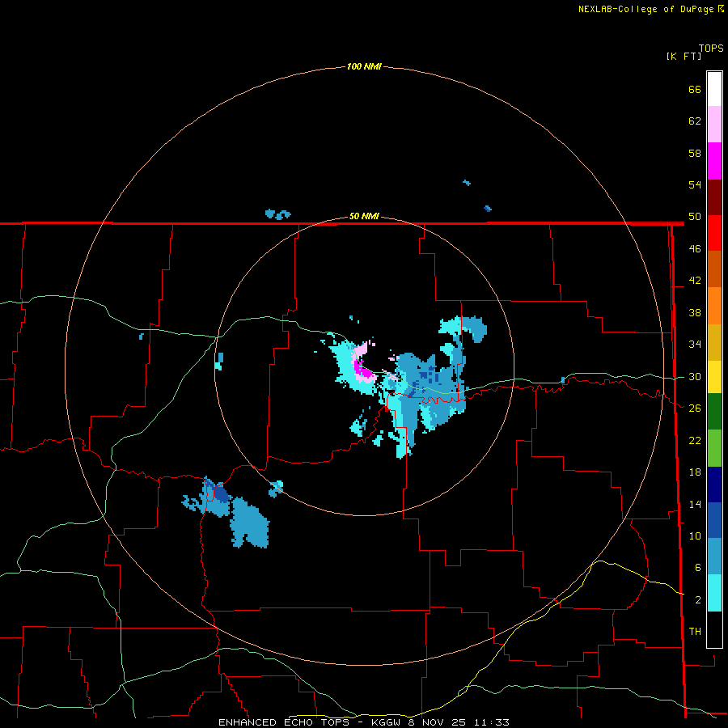Click the light blue 6 kft legend swatch

point(714,557)
